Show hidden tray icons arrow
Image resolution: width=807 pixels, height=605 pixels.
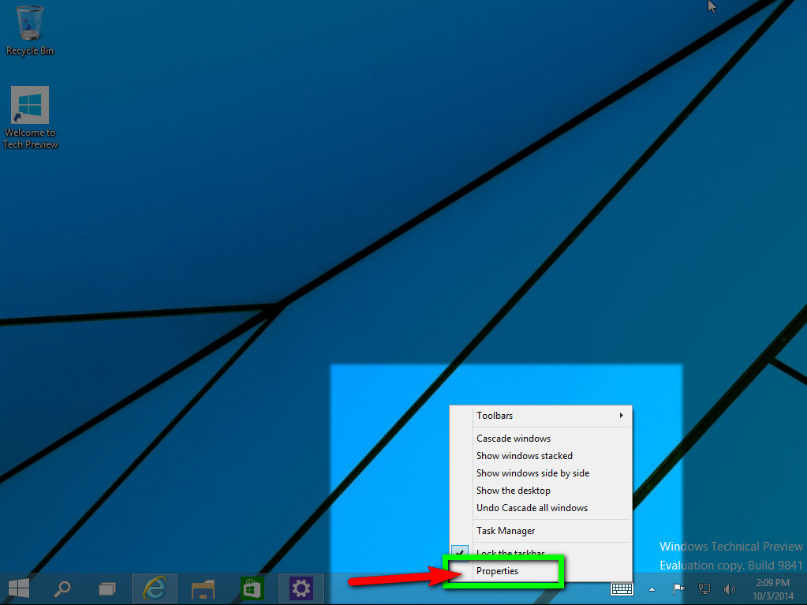point(652,589)
